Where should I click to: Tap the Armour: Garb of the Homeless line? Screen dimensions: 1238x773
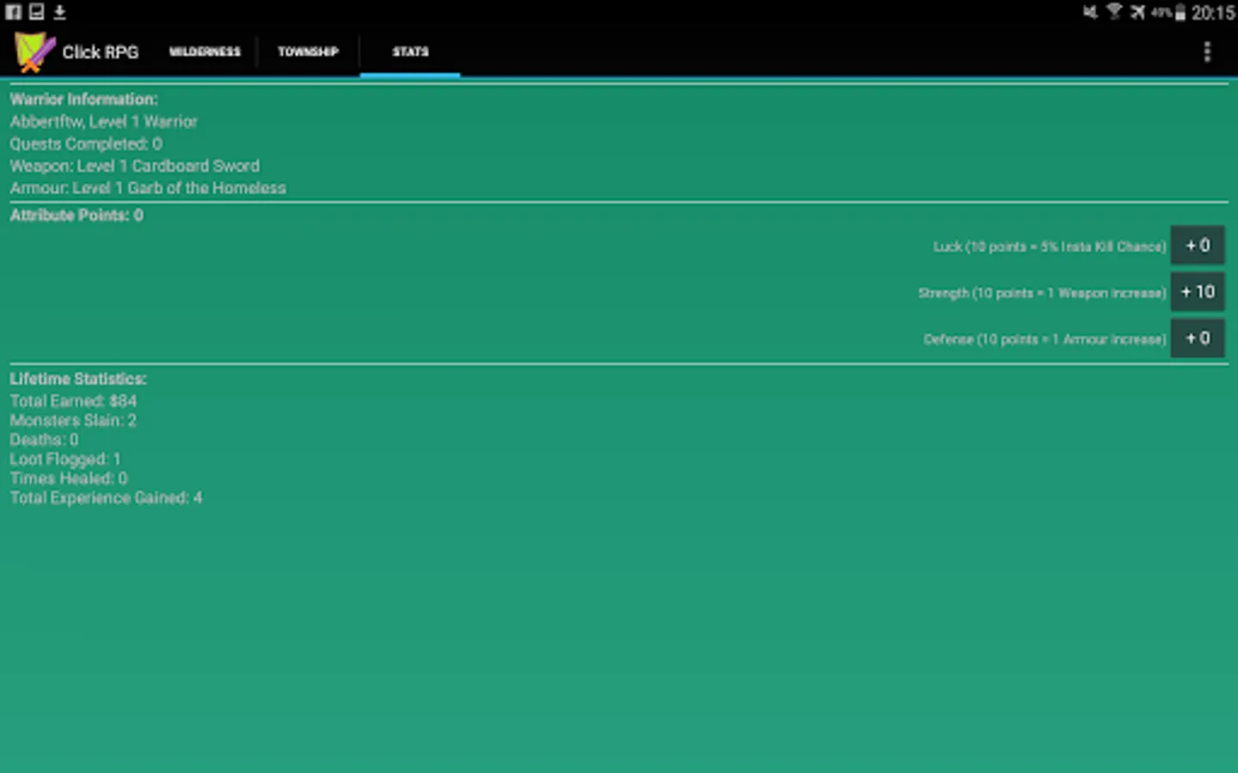pyautogui.click(x=148, y=188)
